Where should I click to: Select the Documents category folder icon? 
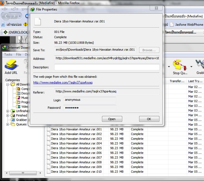[x=18, y=93]
